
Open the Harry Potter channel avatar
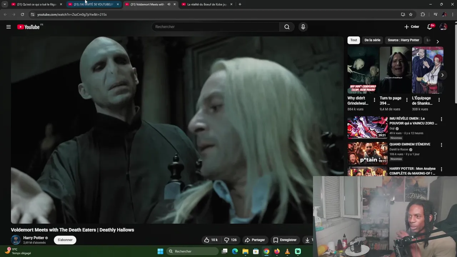point(16,240)
